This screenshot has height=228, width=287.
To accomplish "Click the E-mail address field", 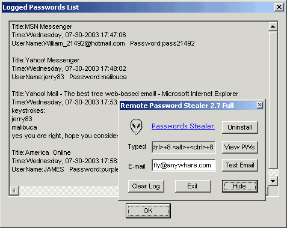I will coord(184,165).
